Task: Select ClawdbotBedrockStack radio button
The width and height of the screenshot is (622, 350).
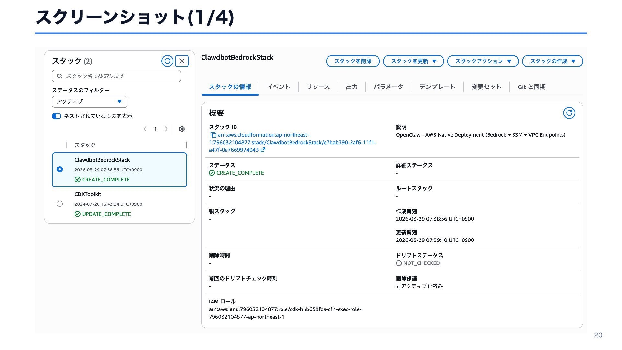Action: pos(60,169)
